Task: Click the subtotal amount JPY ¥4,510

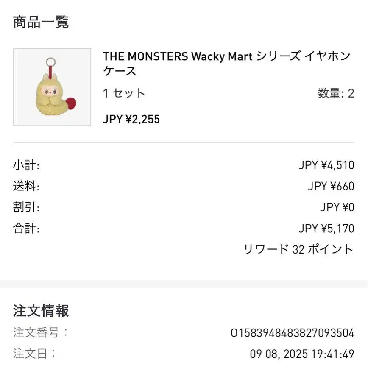Action: 326,165
